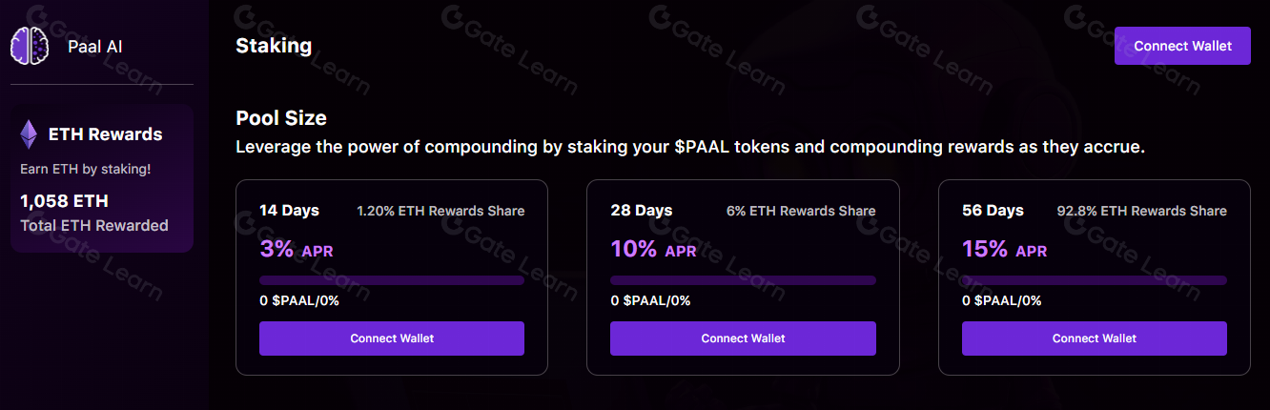1270x410 pixels.
Task: Click the top-right Connect Wallet button
Action: tap(1181, 46)
